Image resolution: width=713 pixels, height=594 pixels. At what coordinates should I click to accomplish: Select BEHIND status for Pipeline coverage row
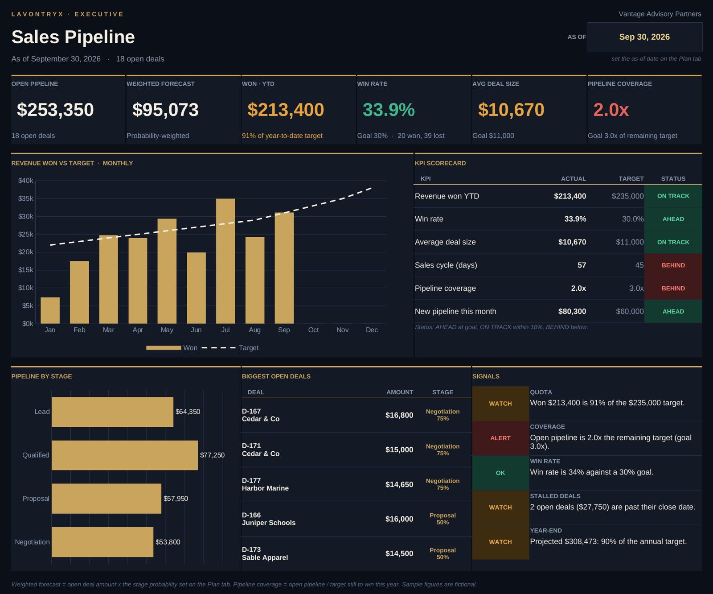pos(673,289)
